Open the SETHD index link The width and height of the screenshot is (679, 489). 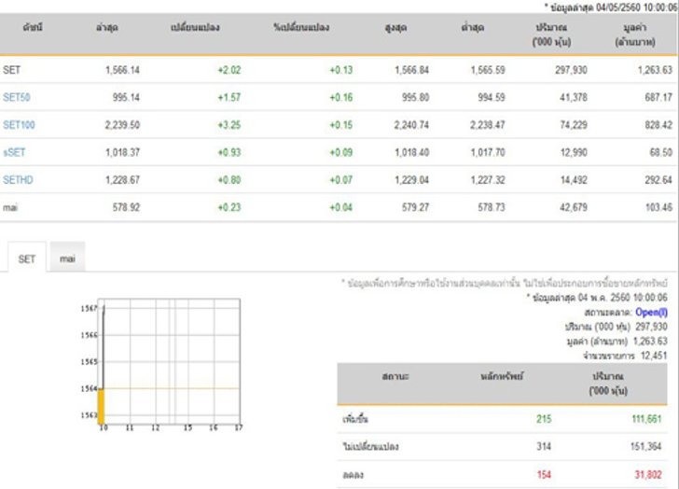pyautogui.click(x=18, y=180)
